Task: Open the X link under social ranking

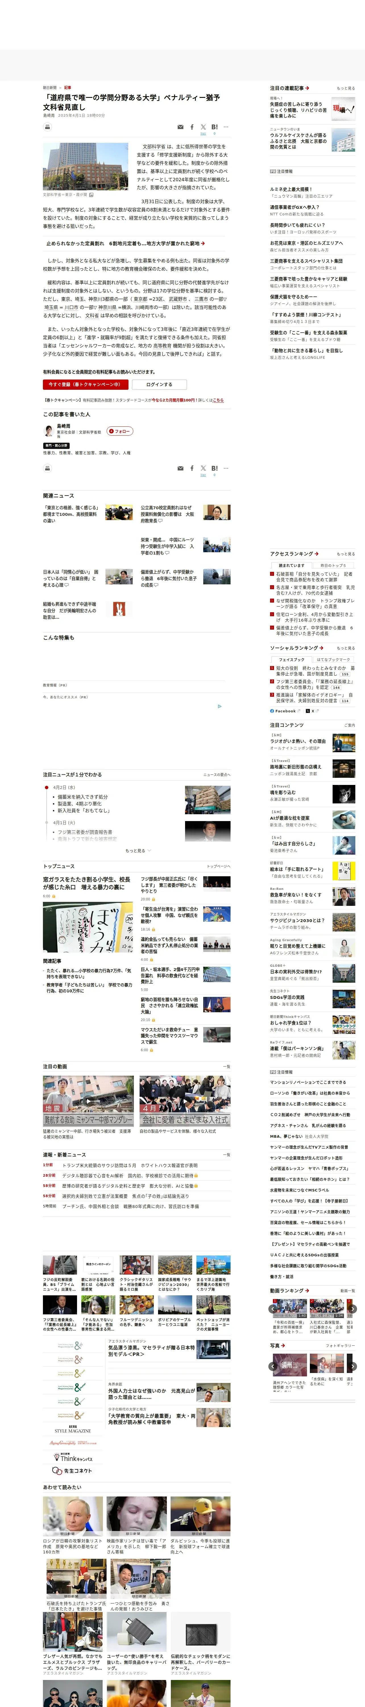Action: point(311,711)
